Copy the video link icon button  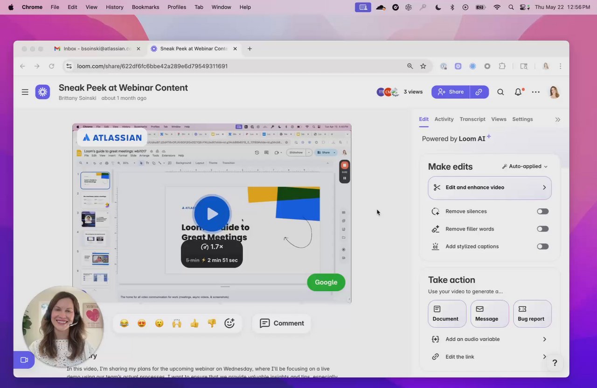coord(479,92)
